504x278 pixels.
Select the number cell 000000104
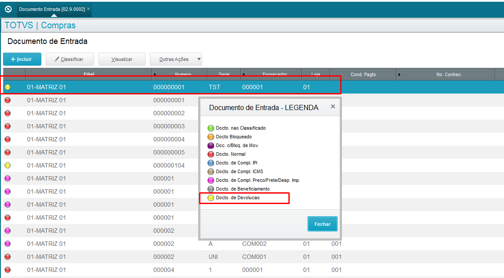169,165
